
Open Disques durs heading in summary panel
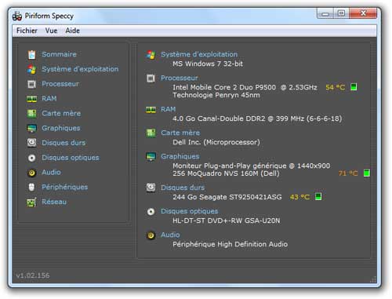[x=183, y=188]
